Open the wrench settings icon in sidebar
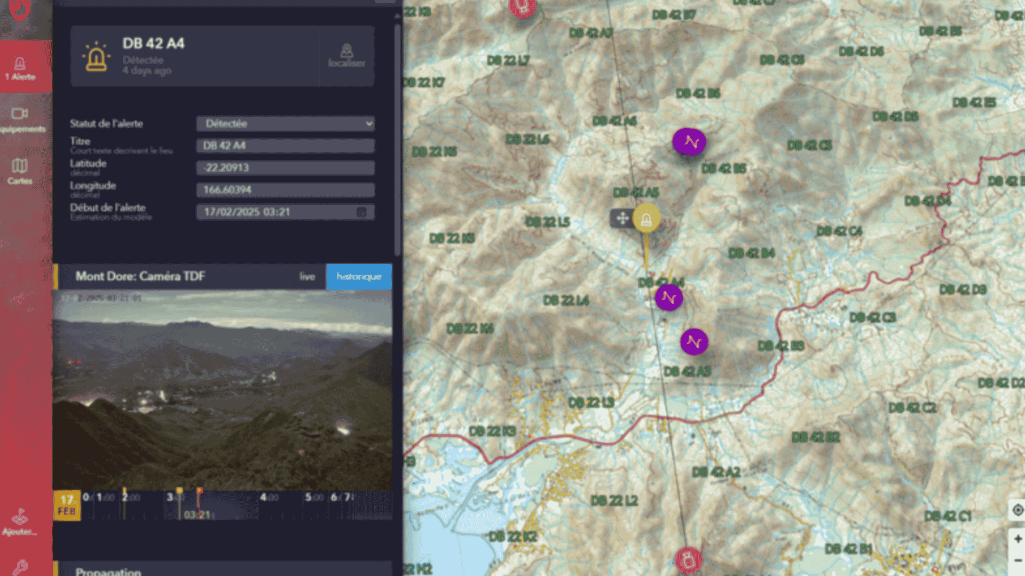The width and height of the screenshot is (1025, 576). pyautogui.click(x=20, y=567)
